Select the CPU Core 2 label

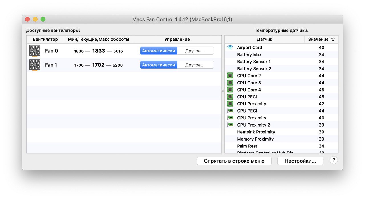pyautogui.click(x=249, y=76)
